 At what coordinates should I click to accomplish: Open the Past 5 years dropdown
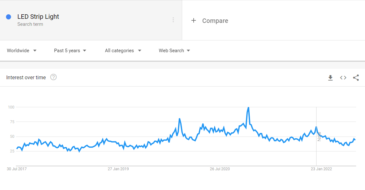70,51
